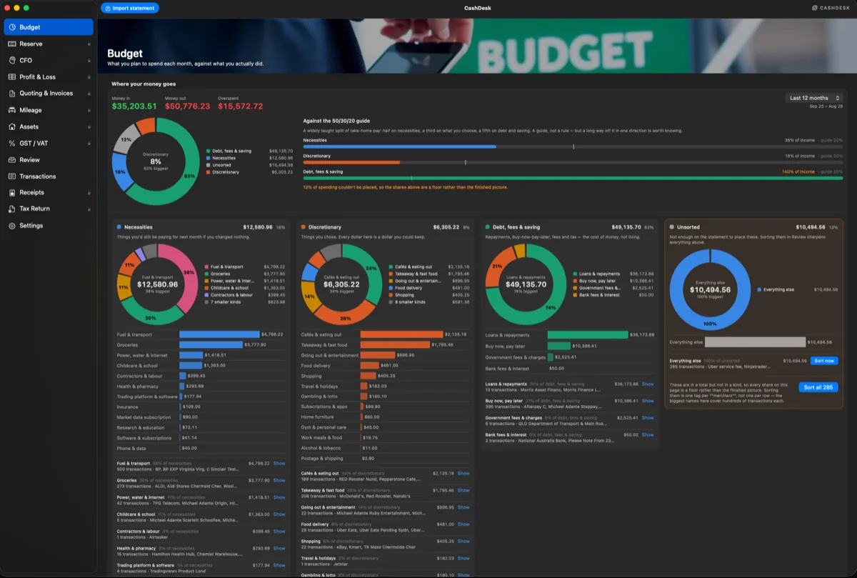The image size is (857, 578).
Task: Open the Reserve section via its banknote icon
Action: [x=12, y=44]
